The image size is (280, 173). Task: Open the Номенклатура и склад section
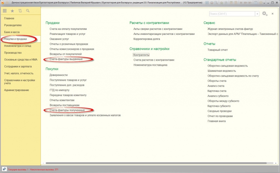17,46
